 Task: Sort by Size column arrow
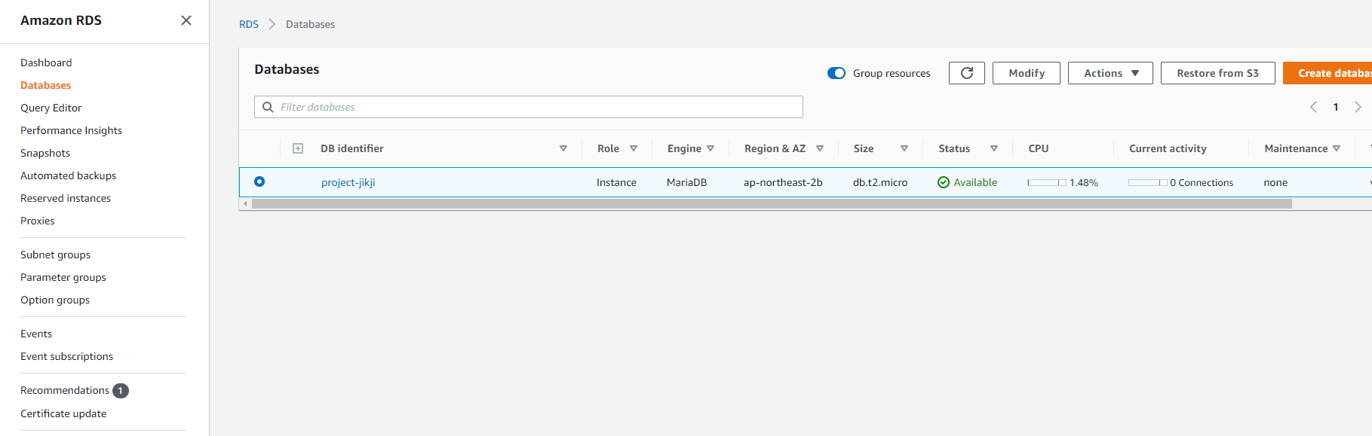(x=904, y=148)
